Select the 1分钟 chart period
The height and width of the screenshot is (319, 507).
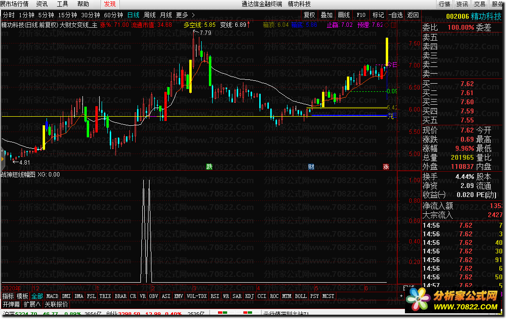(x=26, y=15)
